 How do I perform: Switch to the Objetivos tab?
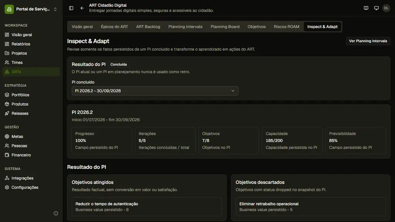257,27
